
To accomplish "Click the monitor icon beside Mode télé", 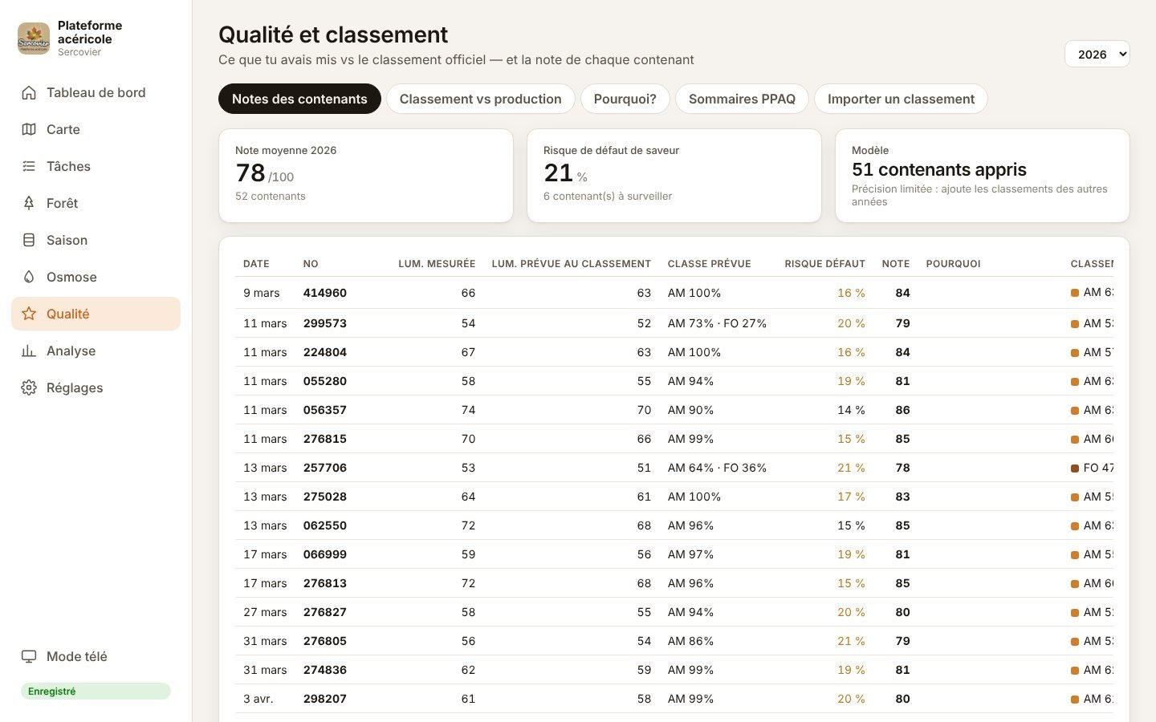I will click(x=29, y=656).
